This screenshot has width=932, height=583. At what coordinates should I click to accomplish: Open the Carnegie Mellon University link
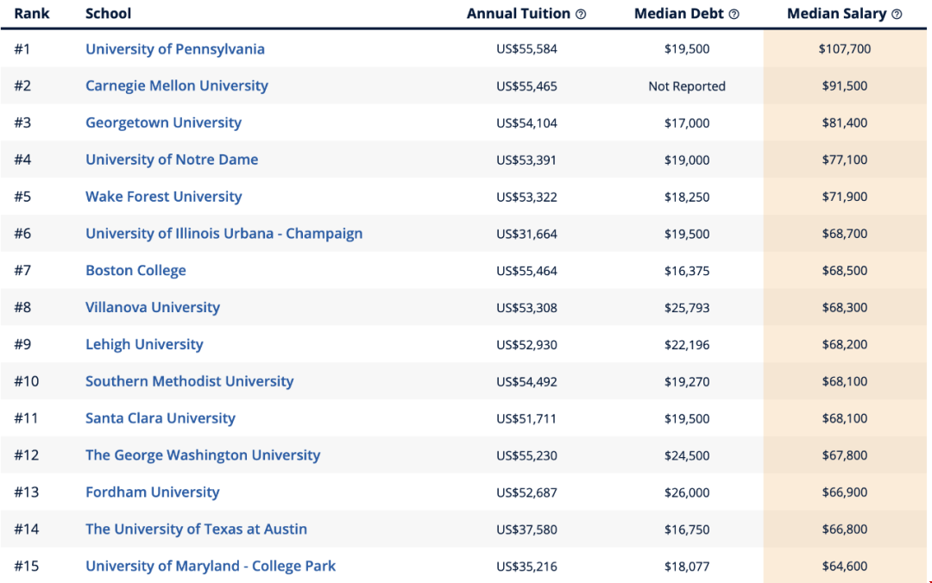coord(177,85)
